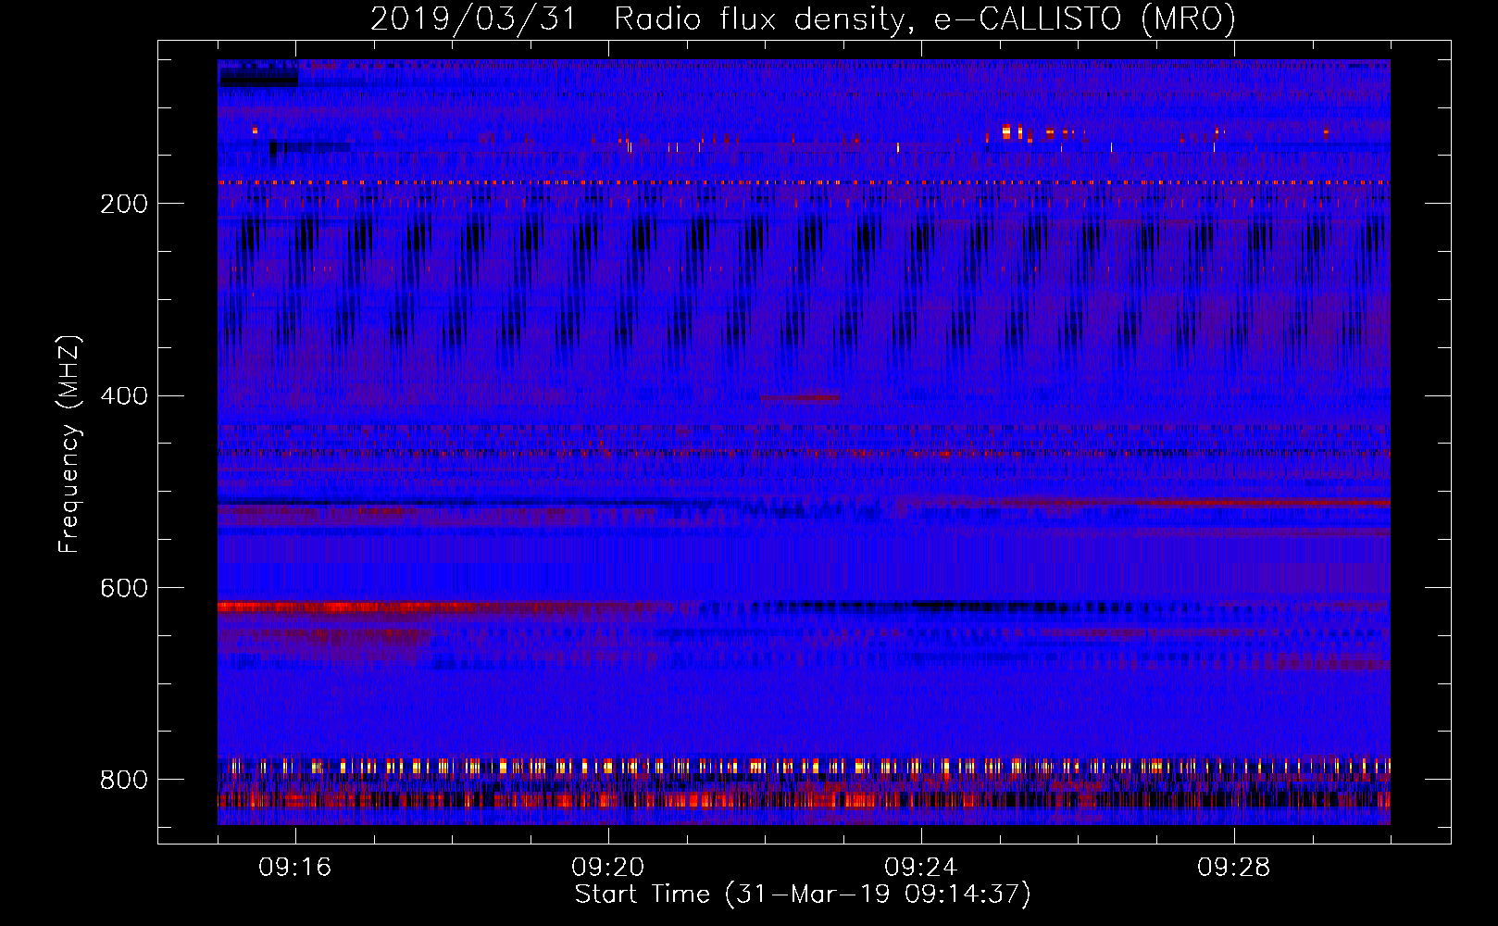The image size is (1498, 926).
Task: Click the 'Start Time (31-Mar-19 09:14:37)' label
Action: [x=803, y=895]
